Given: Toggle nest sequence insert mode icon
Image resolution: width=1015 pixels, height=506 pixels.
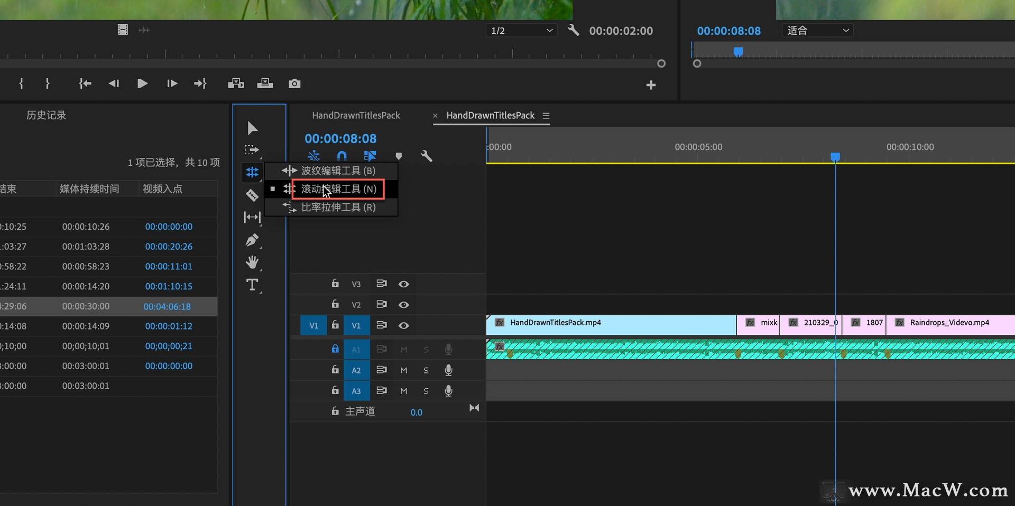Looking at the screenshot, I should (313, 156).
